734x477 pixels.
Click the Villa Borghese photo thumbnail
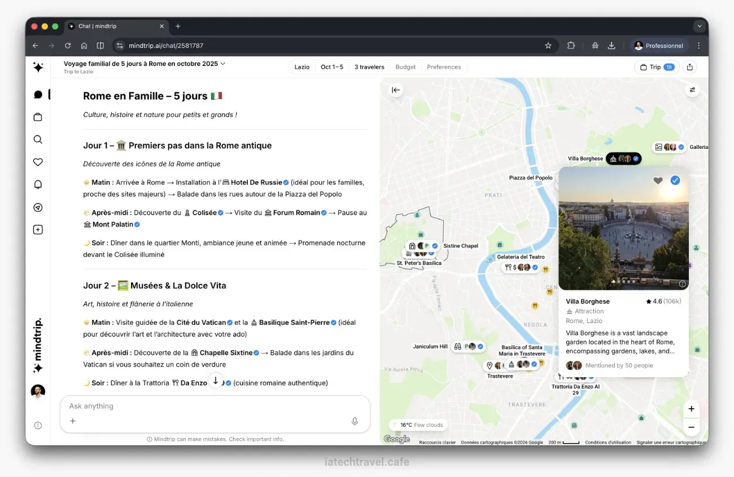click(x=623, y=228)
